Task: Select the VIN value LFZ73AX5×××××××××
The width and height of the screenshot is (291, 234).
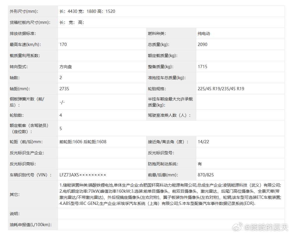Action: (x=83, y=175)
